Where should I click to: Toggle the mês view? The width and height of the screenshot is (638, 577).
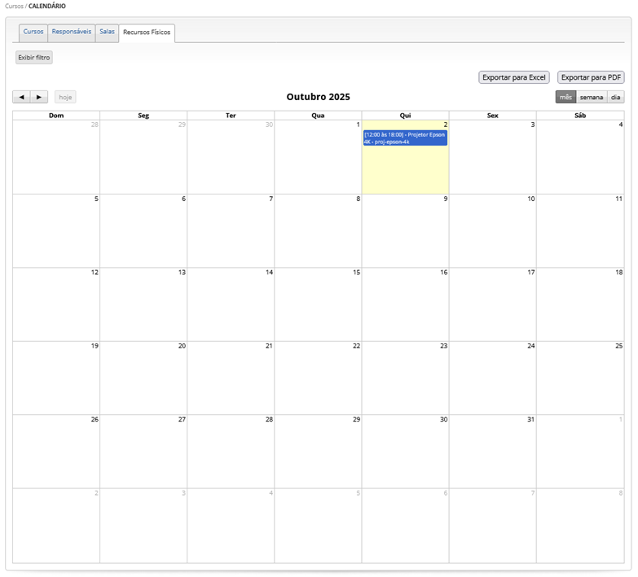[x=565, y=97]
